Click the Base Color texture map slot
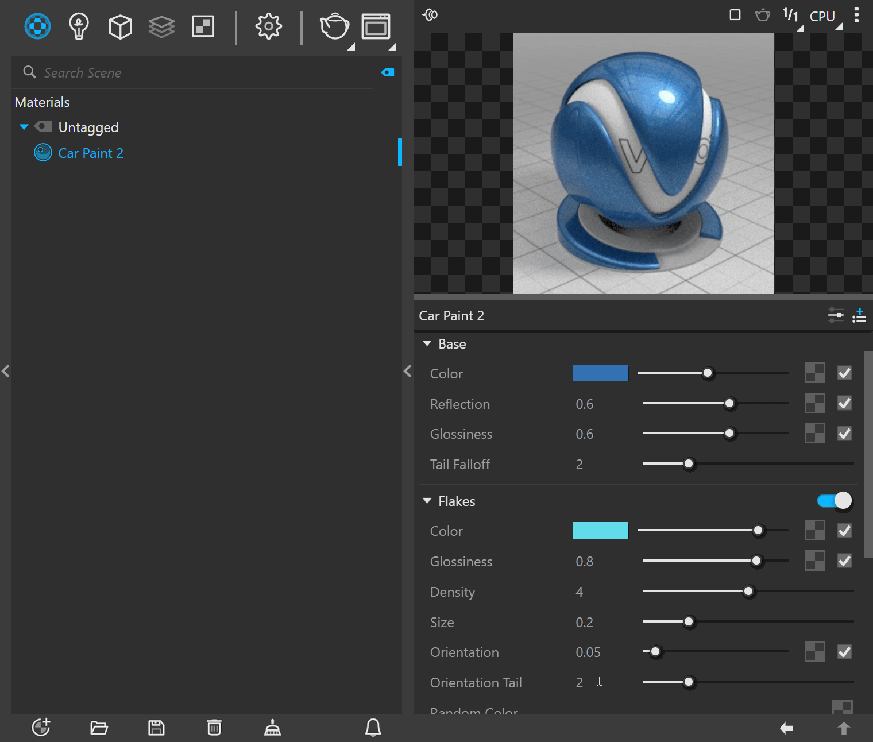 pos(815,373)
